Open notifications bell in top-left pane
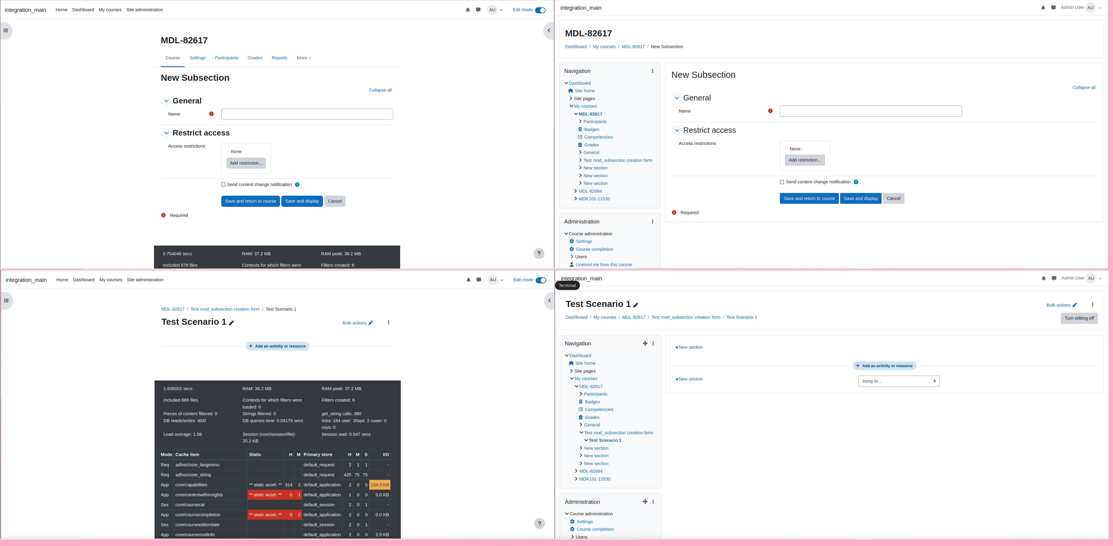 point(468,10)
